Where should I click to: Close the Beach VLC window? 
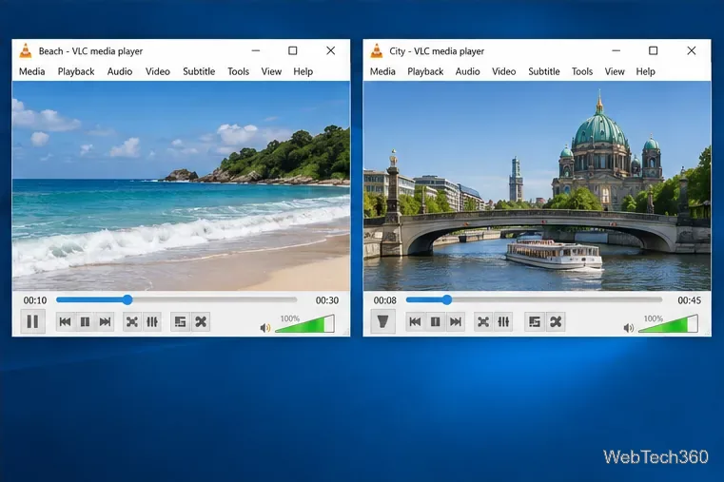pyautogui.click(x=330, y=50)
